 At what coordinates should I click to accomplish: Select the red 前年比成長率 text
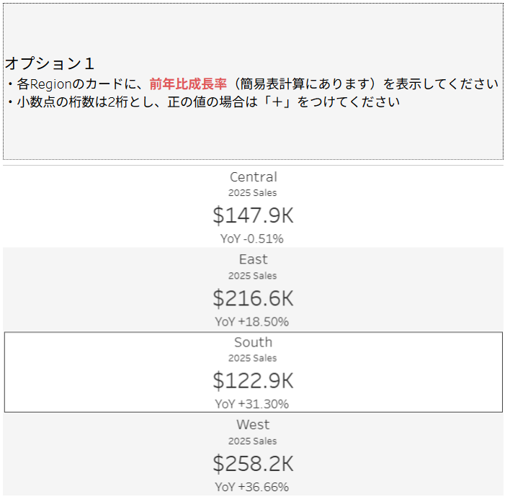pyautogui.click(x=187, y=84)
